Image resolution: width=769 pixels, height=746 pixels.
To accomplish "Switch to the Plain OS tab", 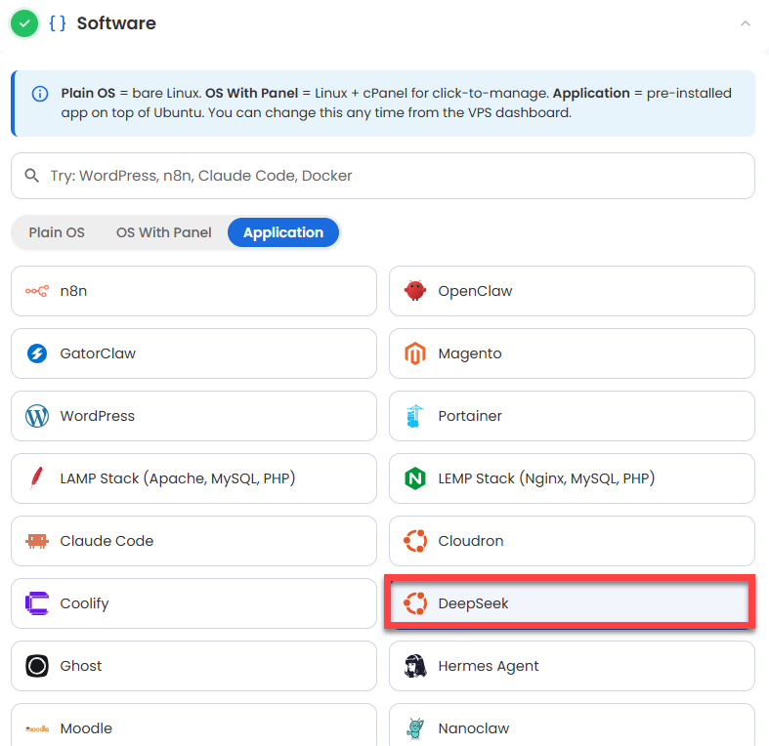I will coord(57,232).
